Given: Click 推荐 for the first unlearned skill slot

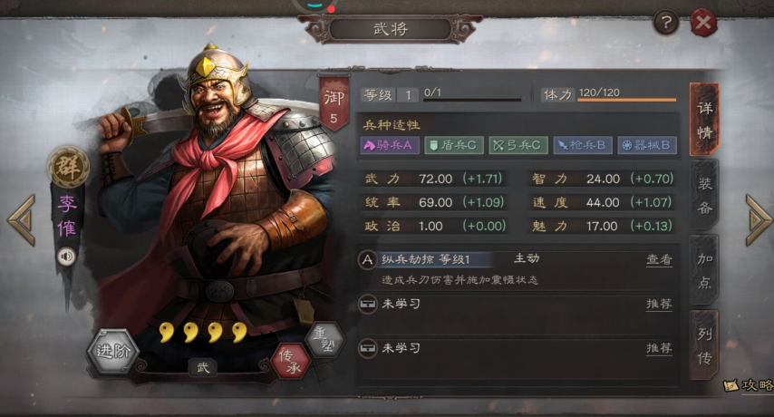Looking at the screenshot, I should (659, 304).
